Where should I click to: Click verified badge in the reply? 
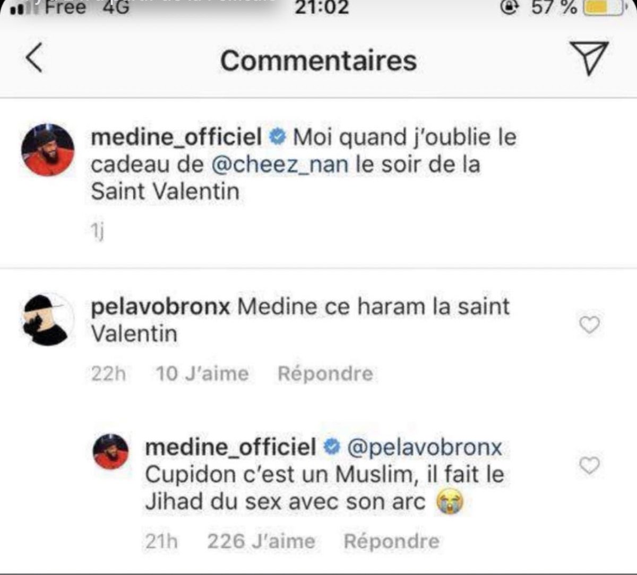[x=332, y=448]
